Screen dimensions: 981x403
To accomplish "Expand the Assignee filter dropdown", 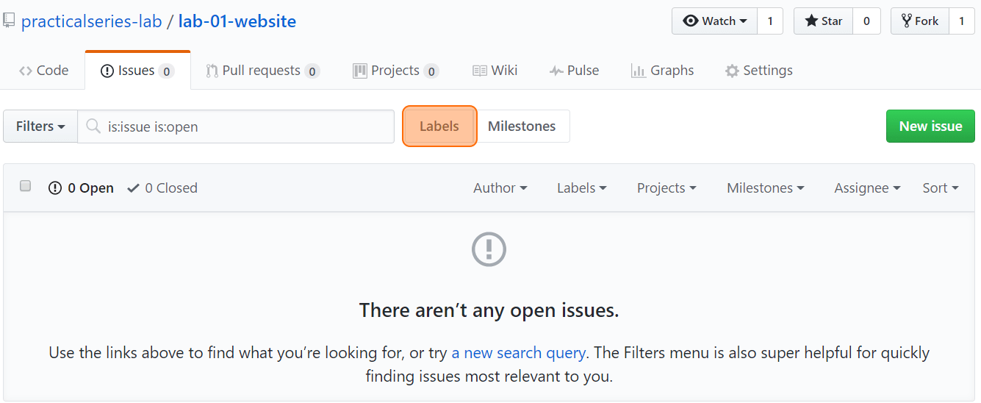I will 867,188.
